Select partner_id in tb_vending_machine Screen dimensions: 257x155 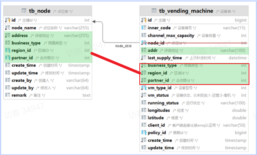point(158,80)
